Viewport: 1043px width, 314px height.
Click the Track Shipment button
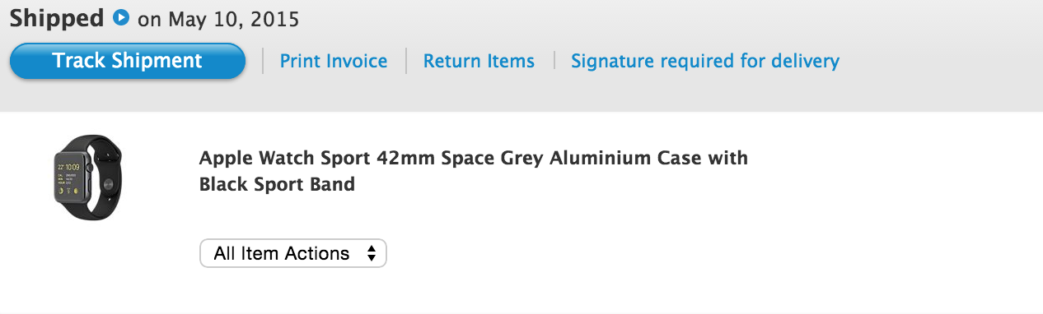tap(128, 61)
